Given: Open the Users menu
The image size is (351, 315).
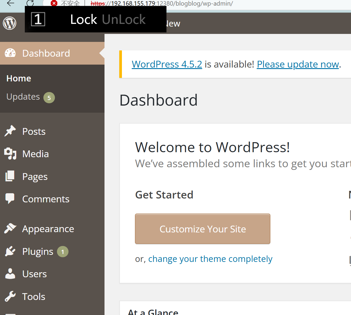Looking at the screenshot, I should click(52, 274).
